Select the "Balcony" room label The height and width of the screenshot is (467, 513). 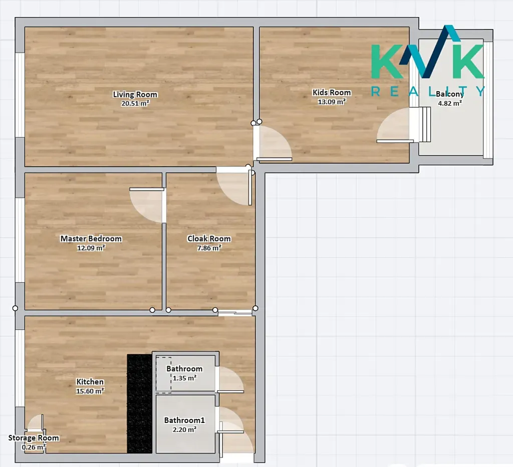coord(450,94)
